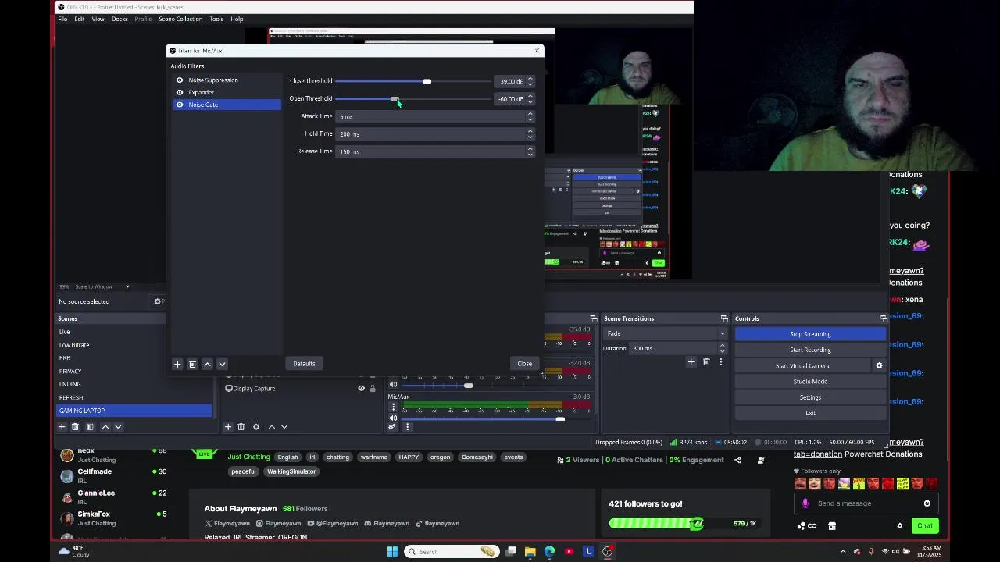Adjust the Open Threshold dB spinner arrows
Screen dimensions: 1000x562
530,98
